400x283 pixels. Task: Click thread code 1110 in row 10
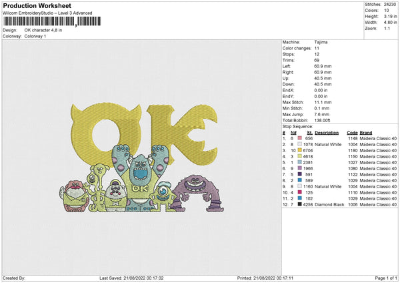(x=353, y=193)
